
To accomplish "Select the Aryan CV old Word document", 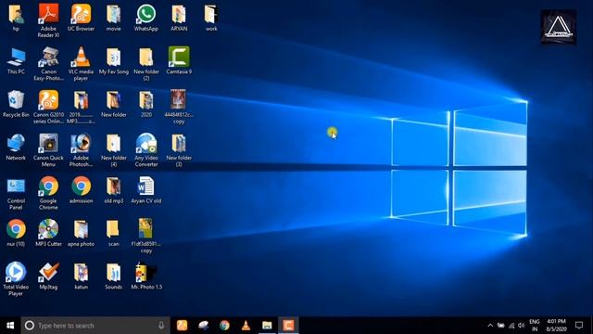I will tap(146, 190).
